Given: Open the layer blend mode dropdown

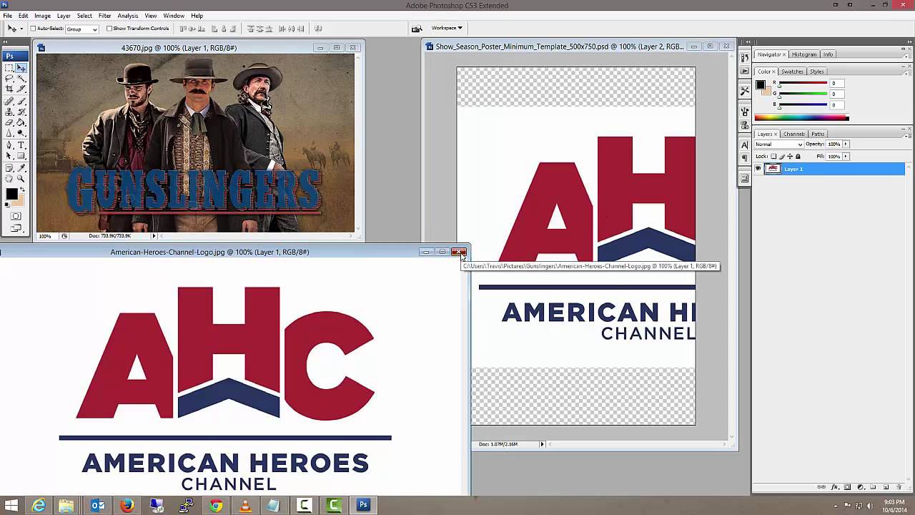Looking at the screenshot, I should (x=779, y=144).
